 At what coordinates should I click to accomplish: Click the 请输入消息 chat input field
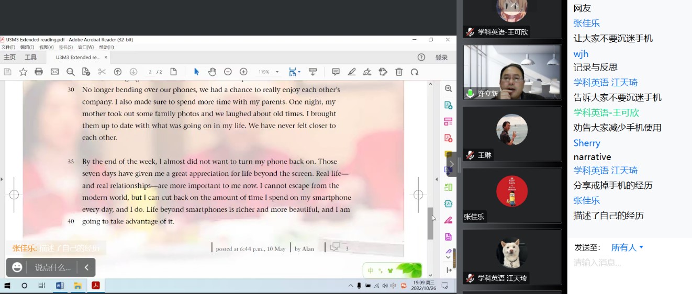628,263
